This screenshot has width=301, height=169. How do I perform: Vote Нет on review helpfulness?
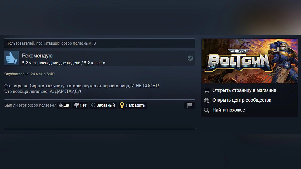[80, 105]
